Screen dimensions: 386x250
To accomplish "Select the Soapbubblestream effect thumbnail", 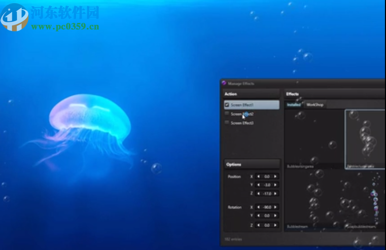I will 365,200.
